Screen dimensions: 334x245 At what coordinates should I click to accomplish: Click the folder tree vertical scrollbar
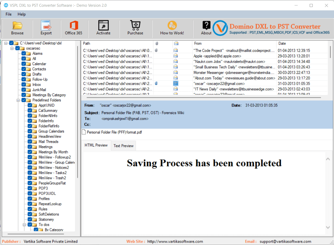coord(78,111)
